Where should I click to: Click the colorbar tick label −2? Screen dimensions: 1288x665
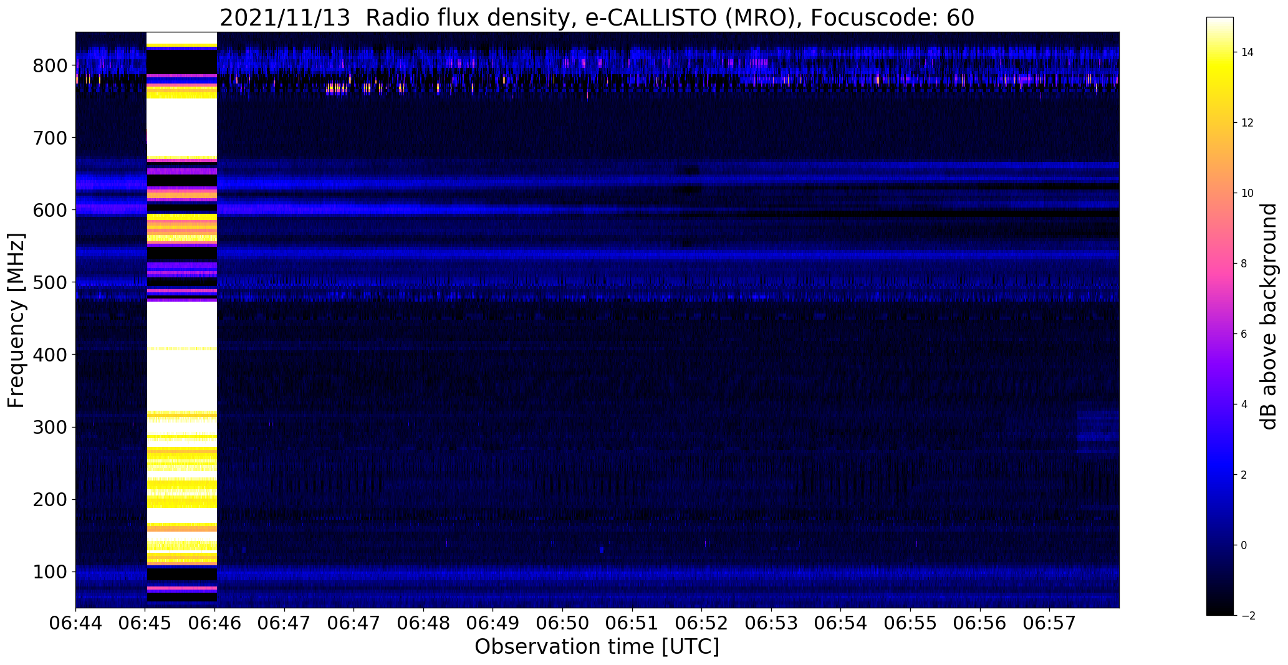1247,616
